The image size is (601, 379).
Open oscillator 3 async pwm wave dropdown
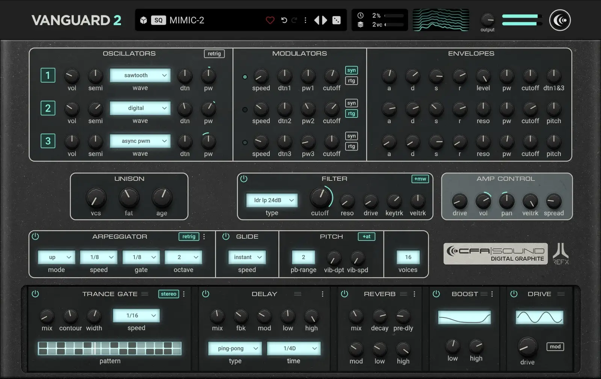[140, 141]
